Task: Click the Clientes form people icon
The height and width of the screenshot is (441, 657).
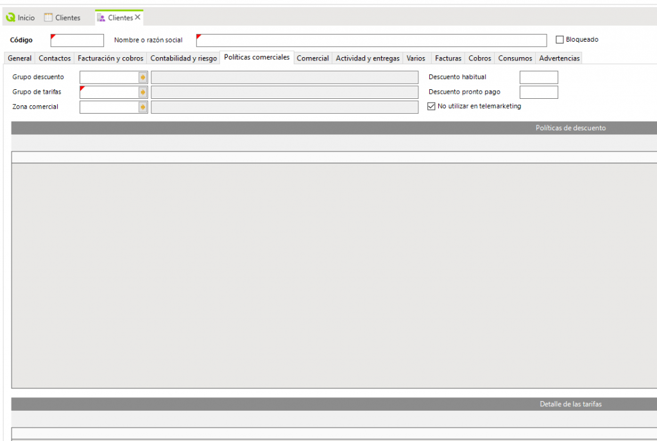Action: coord(101,17)
